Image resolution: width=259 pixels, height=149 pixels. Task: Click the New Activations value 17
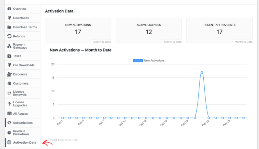click(78, 32)
